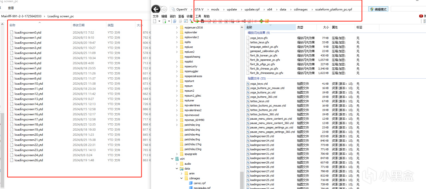Click the blank new-file icon in OpenIV toolbar

155,21
